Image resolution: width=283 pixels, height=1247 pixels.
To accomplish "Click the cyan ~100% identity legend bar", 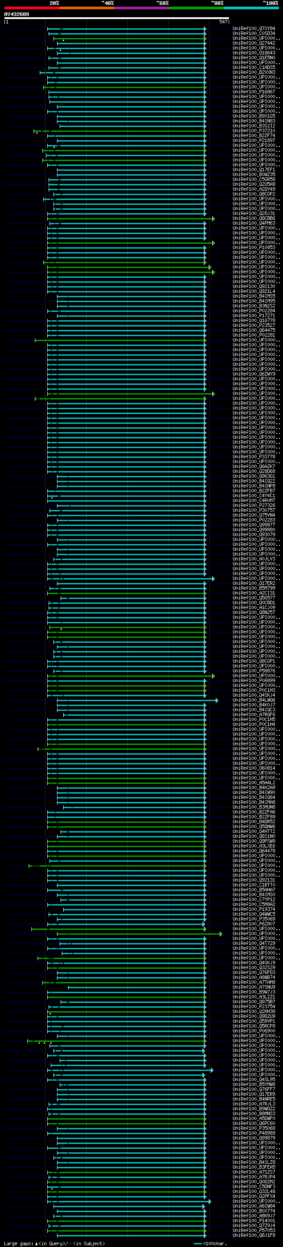I will [x=251, y=8].
